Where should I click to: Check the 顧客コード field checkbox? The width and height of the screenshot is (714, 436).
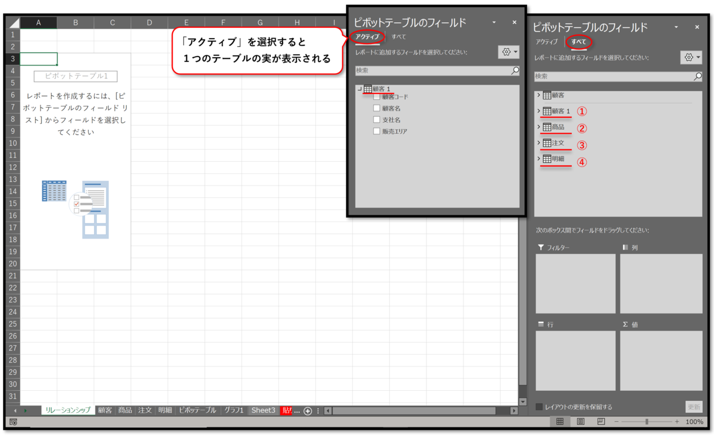click(377, 96)
